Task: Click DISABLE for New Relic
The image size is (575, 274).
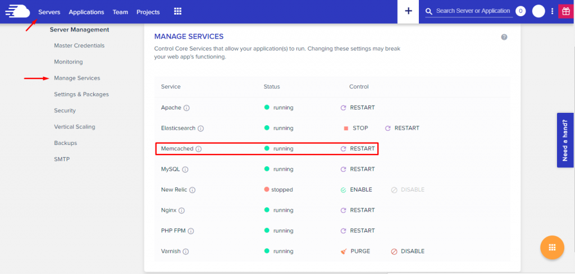Action: (x=408, y=190)
